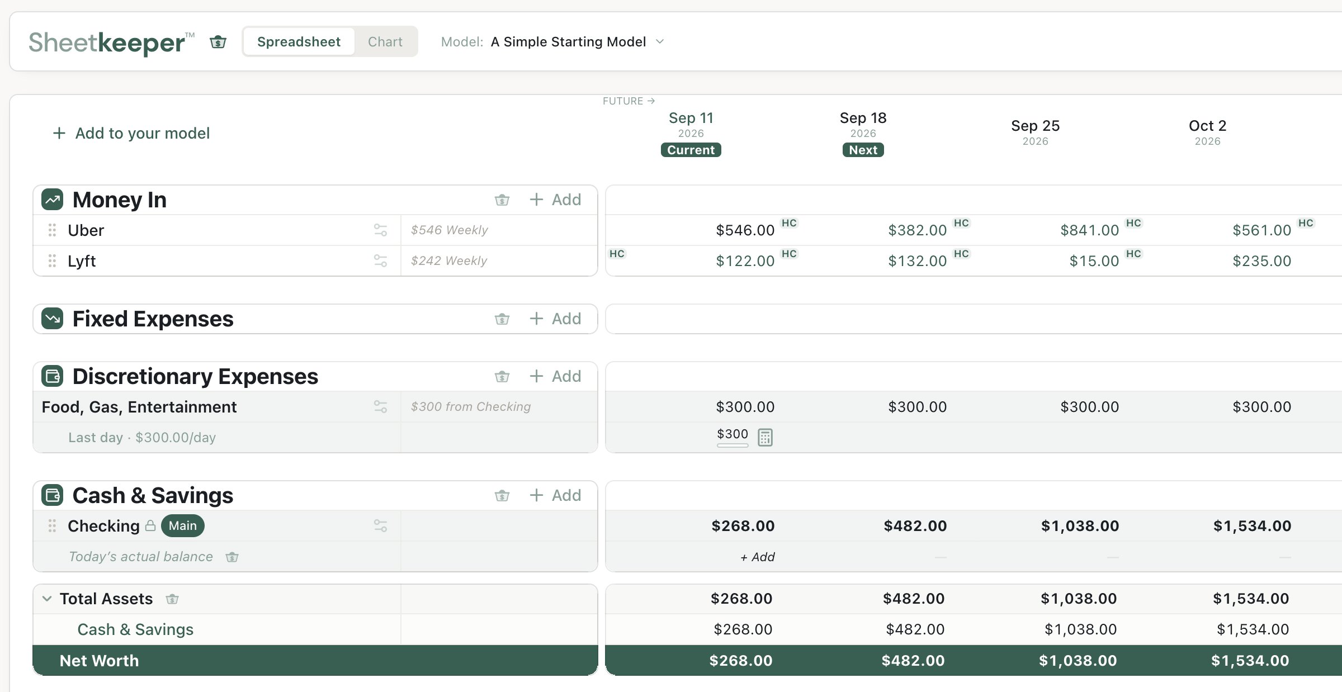This screenshot has height=692, width=1342.
Task: Select Checking $1,038.00 cell for Sep 25
Action: click(1080, 526)
